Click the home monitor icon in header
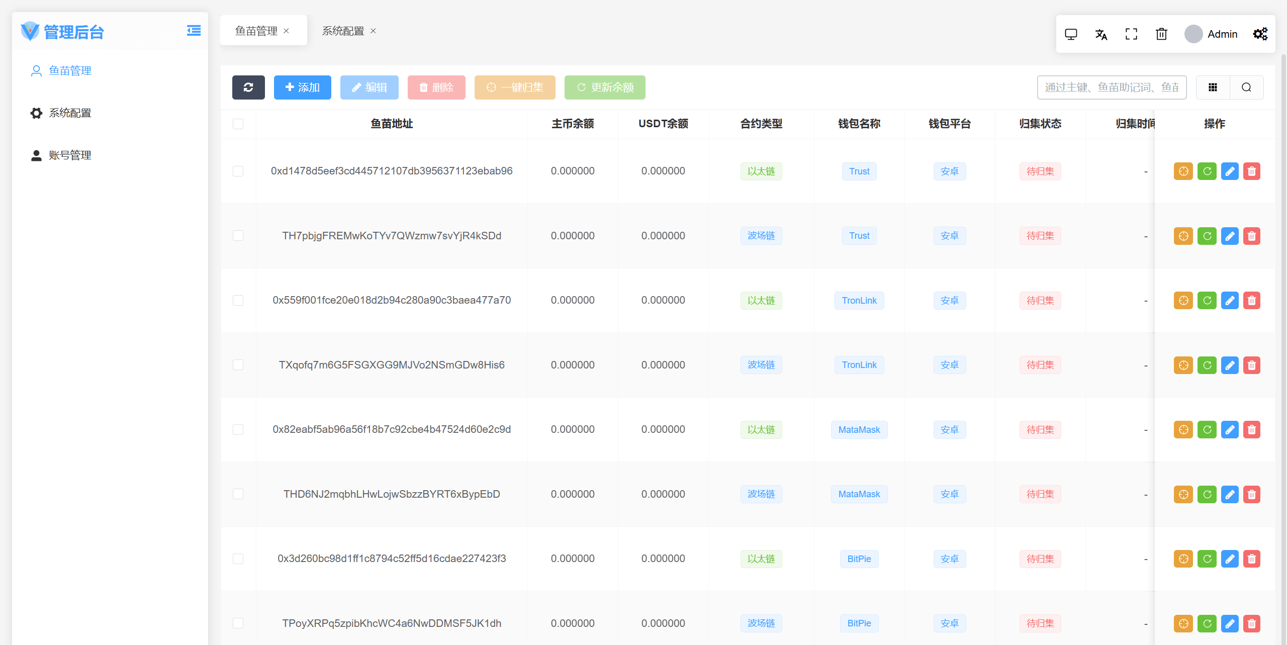 click(1071, 34)
